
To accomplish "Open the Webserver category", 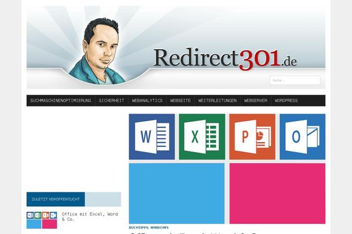I will [256, 101].
